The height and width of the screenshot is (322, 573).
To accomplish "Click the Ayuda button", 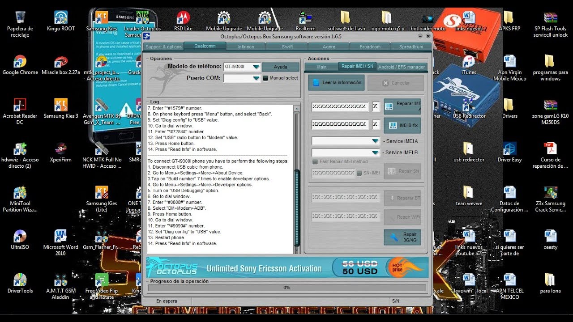I will click(281, 67).
